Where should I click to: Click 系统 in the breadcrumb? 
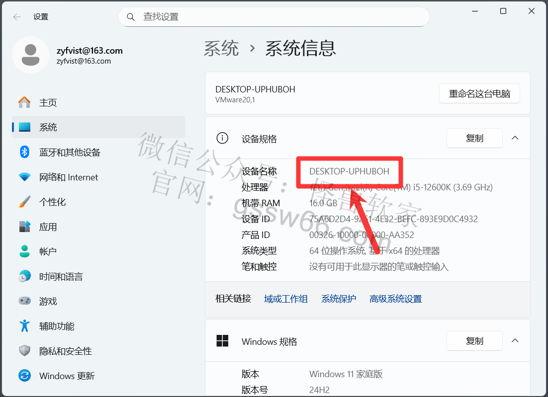click(x=221, y=48)
